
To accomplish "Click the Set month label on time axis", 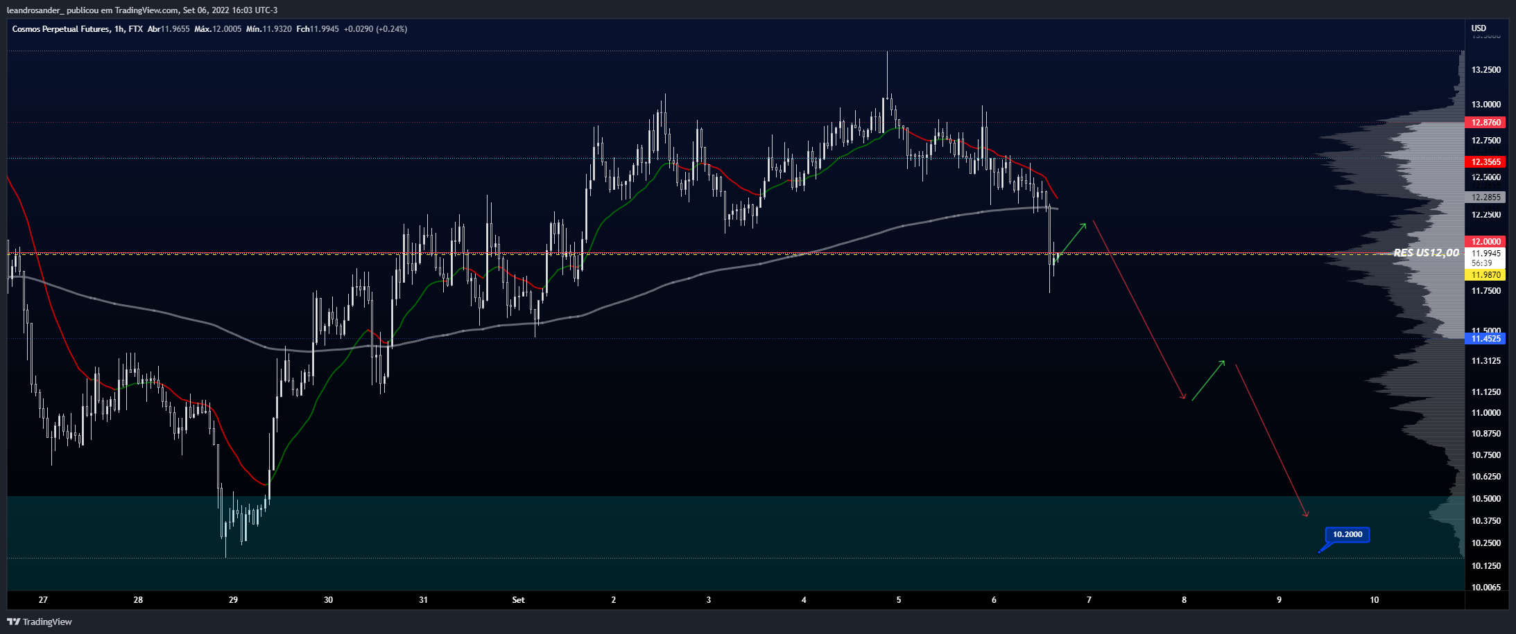I will 518,600.
